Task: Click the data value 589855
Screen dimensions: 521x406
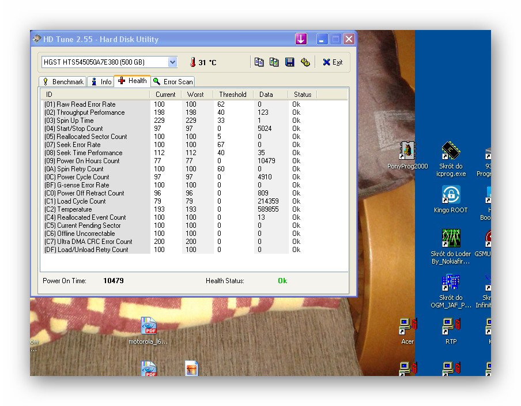Action: pyautogui.click(x=268, y=209)
